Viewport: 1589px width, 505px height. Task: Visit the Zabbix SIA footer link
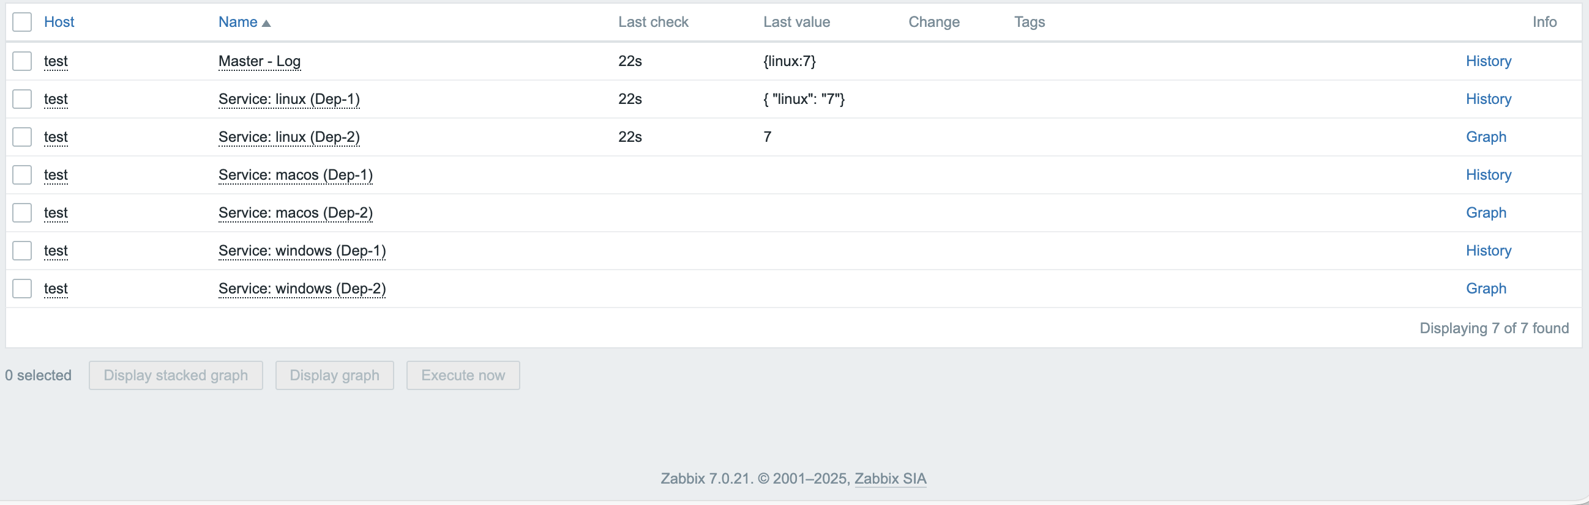point(889,479)
